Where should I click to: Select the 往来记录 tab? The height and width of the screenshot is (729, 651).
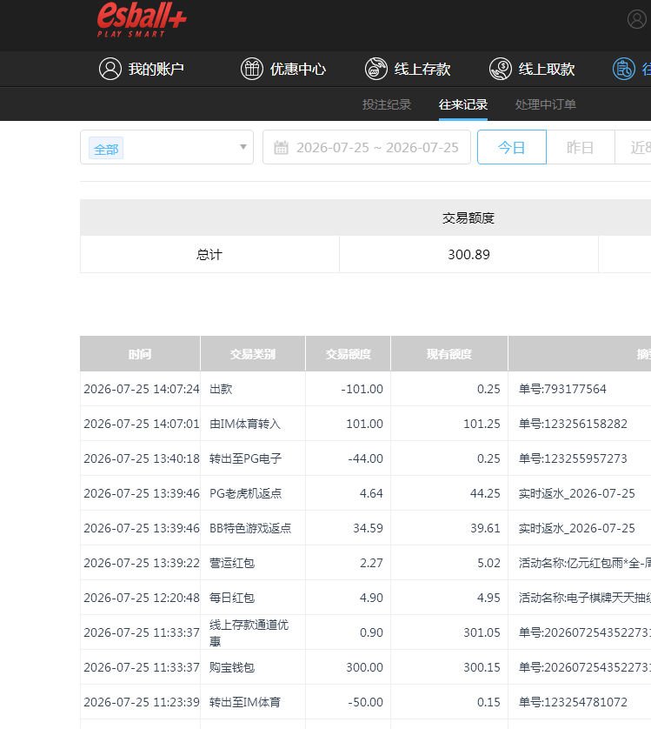click(x=463, y=104)
